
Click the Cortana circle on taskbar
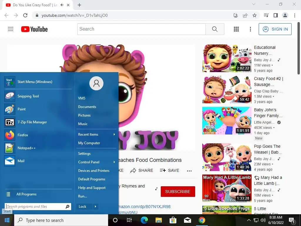(115, 220)
